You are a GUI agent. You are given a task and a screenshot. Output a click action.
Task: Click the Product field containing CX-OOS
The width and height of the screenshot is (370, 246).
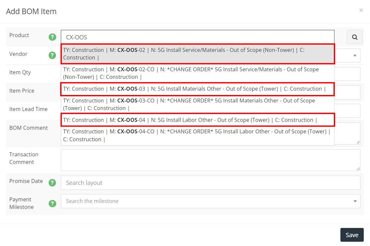point(198,37)
